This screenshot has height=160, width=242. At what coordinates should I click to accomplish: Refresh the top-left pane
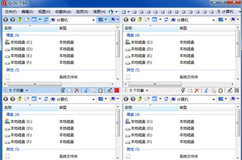point(46,20)
